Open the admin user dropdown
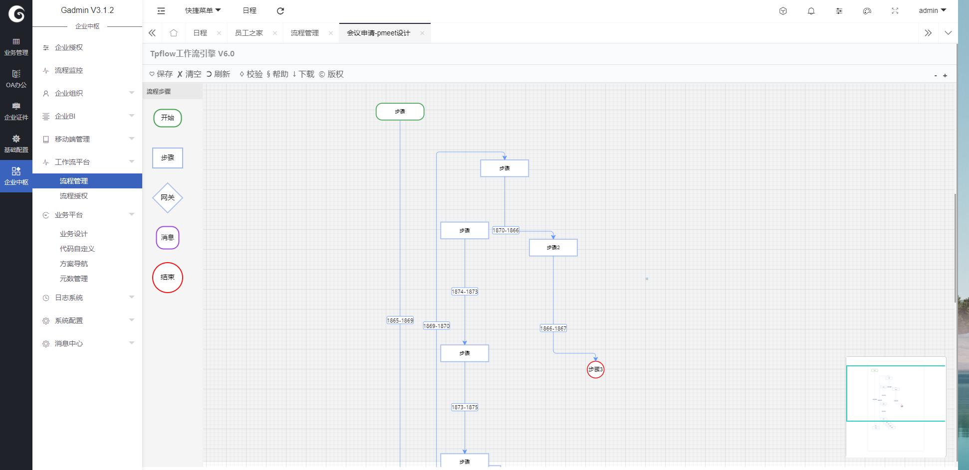This screenshot has height=470, width=969. (x=932, y=10)
